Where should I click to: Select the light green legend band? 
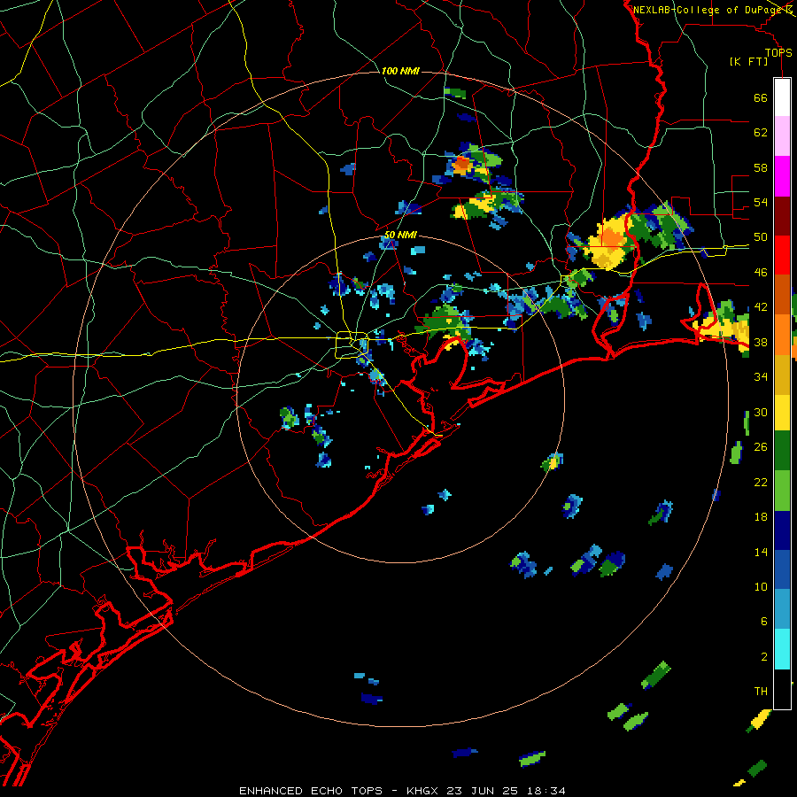pyautogui.click(x=782, y=491)
